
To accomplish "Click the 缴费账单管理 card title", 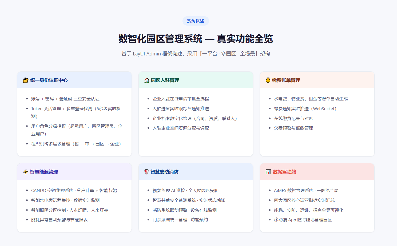I will click(x=286, y=80).
